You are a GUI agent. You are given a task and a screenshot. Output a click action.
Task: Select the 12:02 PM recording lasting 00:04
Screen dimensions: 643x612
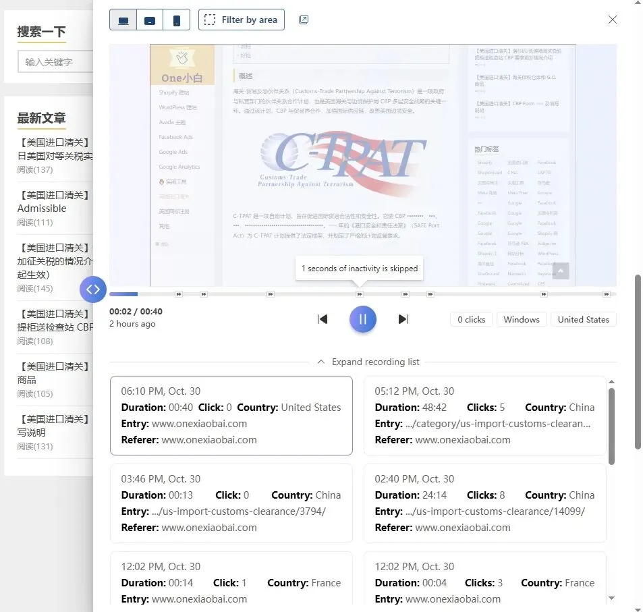point(484,578)
